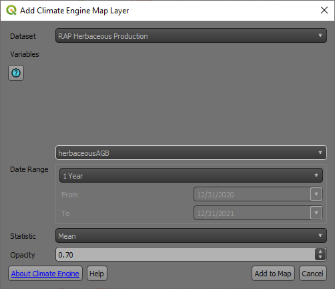
Task: Click the Help button
Action: pos(97,274)
